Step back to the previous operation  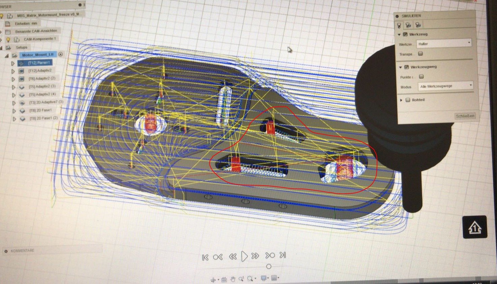(x=218, y=257)
